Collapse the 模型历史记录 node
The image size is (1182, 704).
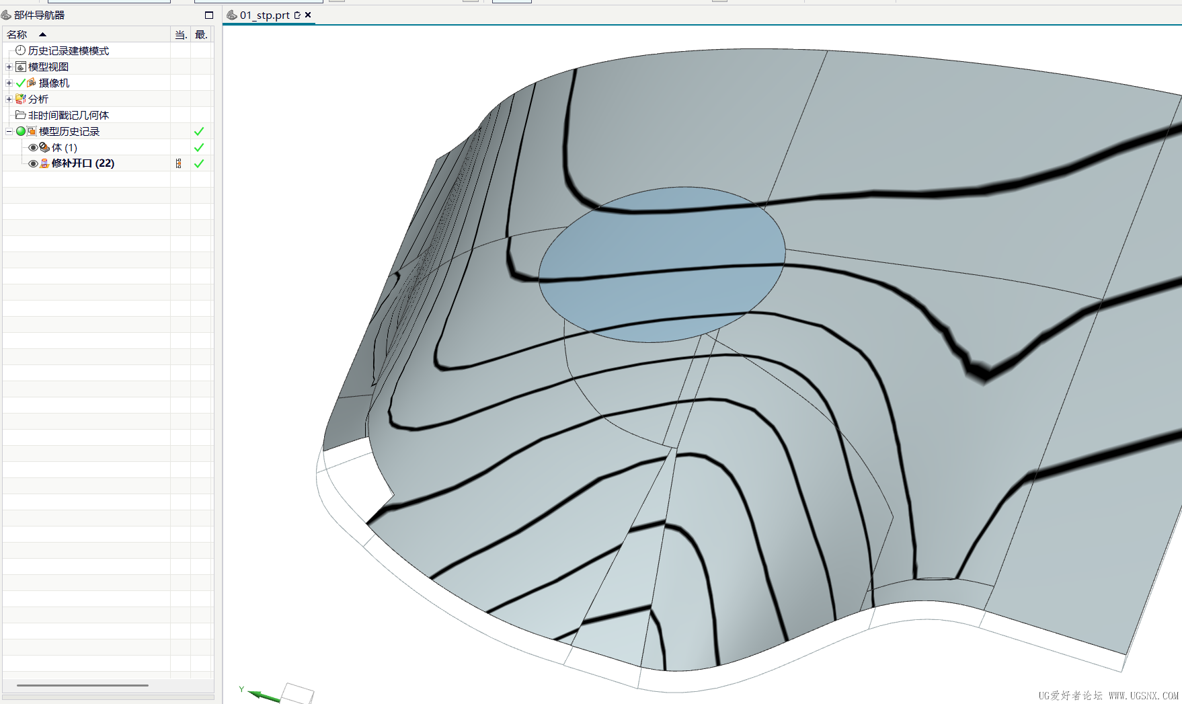tap(9, 131)
